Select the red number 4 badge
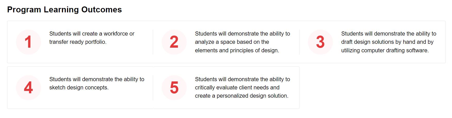This screenshot has height=118, width=452. (x=28, y=88)
